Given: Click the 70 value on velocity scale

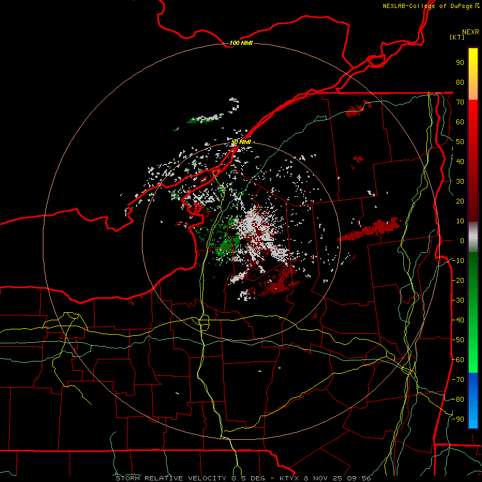Looking at the screenshot, I should 460,102.
